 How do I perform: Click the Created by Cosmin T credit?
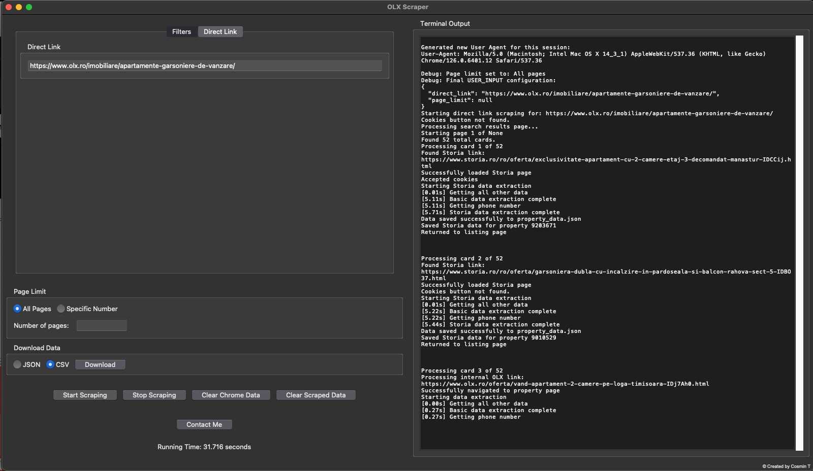tap(786, 466)
